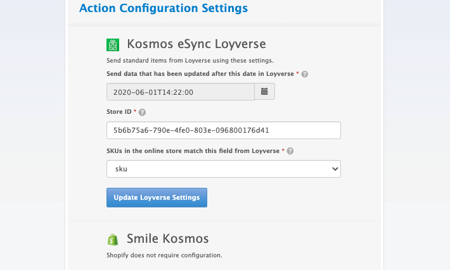450x270 pixels.
Task: Click 'SKUs in the online store match' label
Action: click(193, 151)
